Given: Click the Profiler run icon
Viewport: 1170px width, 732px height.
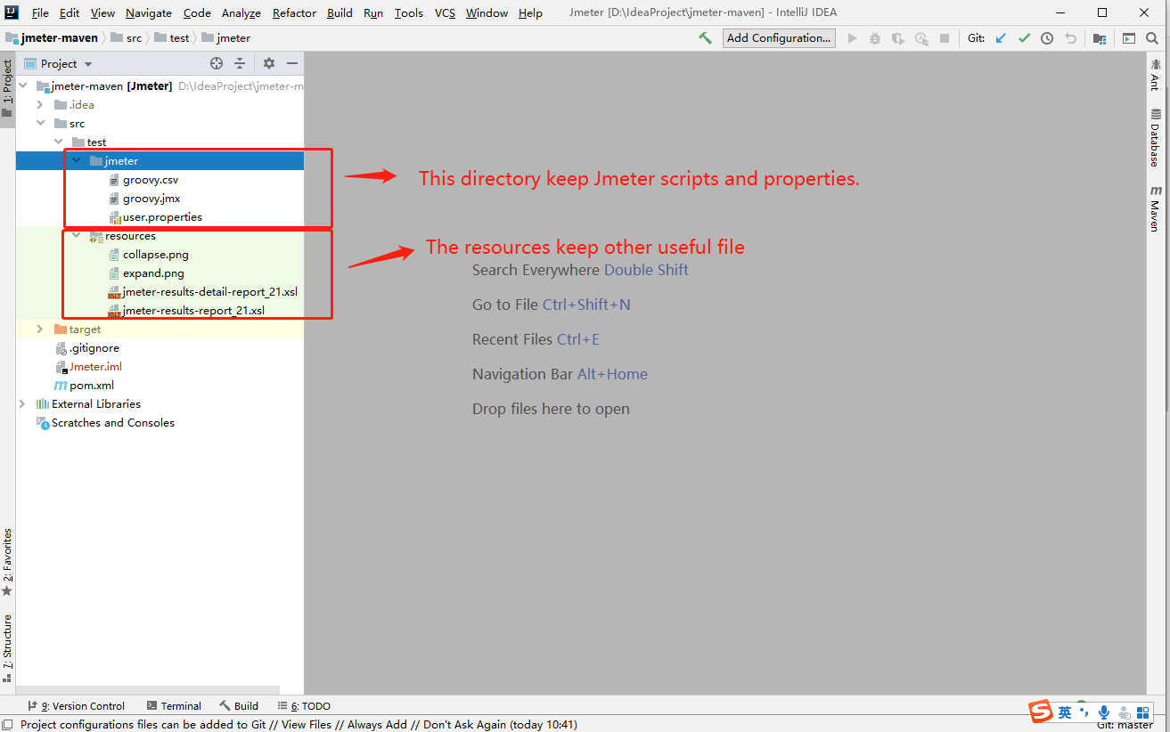Looking at the screenshot, I should tap(921, 38).
